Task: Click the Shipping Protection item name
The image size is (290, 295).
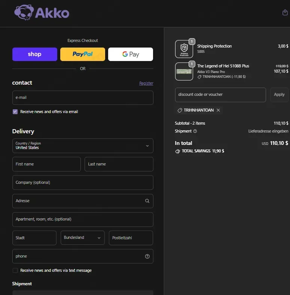Action: click(214, 46)
